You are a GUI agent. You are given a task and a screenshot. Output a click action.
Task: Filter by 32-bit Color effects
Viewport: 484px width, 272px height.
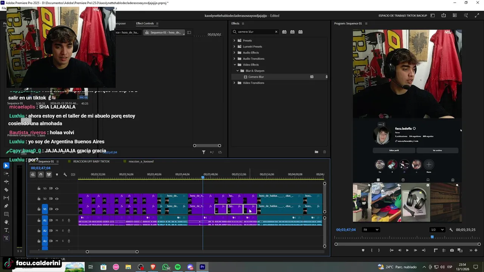pos(292,32)
